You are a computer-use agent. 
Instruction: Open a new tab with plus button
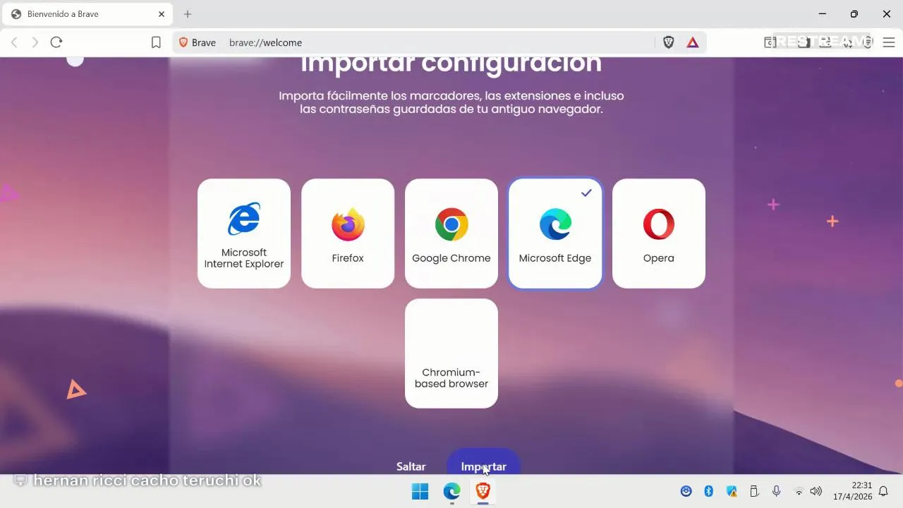coord(188,14)
